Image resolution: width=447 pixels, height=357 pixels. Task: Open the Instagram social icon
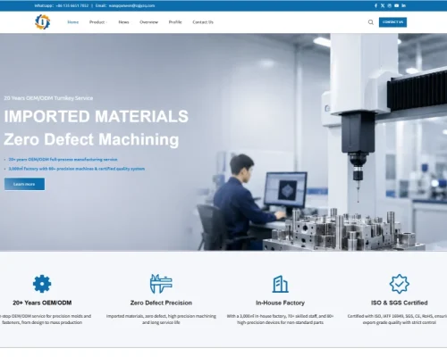(390, 5)
